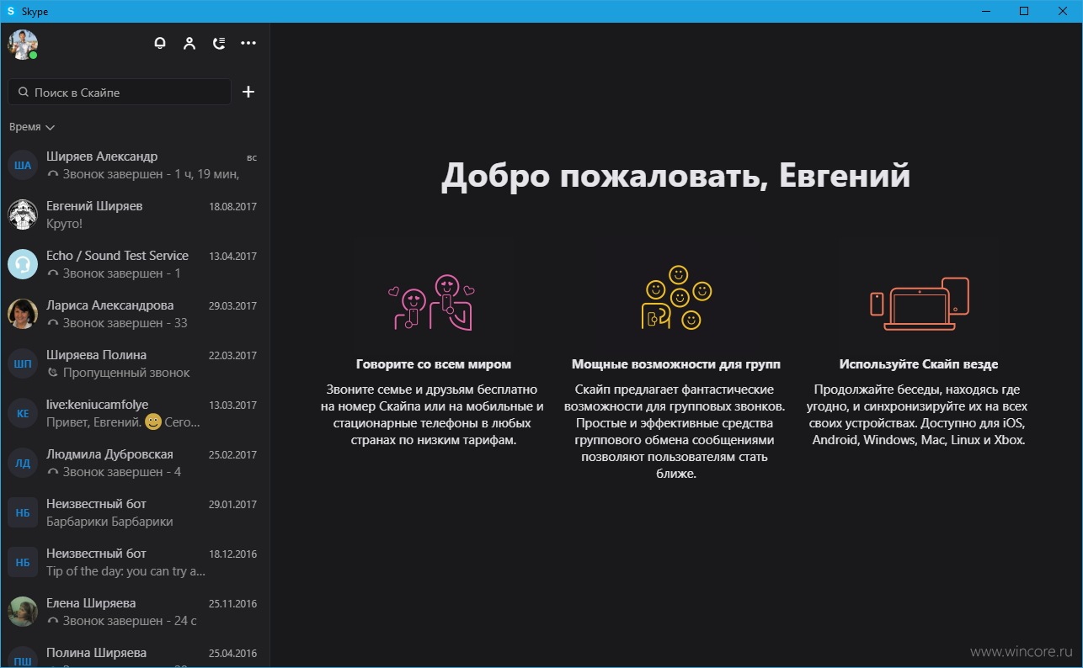Click the 'Круто!' message preview
This screenshot has width=1083, height=668.
pyautogui.click(x=64, y=224)
